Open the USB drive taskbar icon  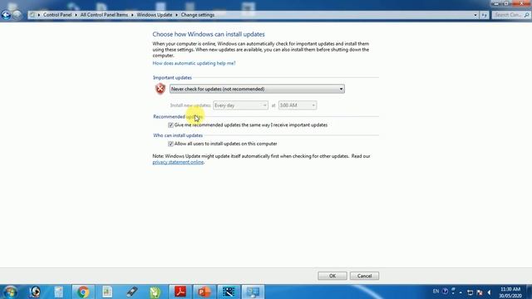coord(131,292)
